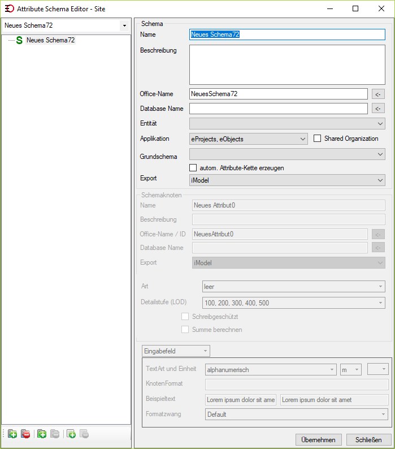Viewport: 395px width, 449px height.
Task: Maximize the Attribute Schema Editor window
Action: pos(355,8)
